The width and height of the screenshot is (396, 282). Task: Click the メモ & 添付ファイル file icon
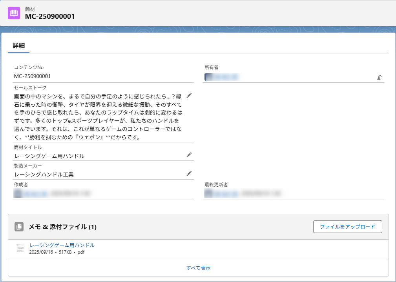[19, 227]
